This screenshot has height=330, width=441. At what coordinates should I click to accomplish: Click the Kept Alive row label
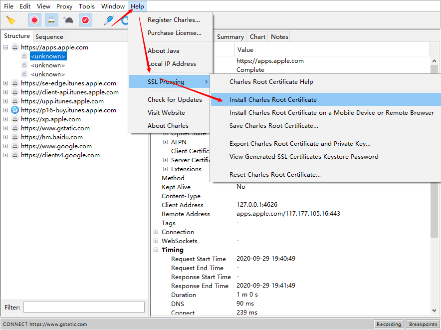176,187
